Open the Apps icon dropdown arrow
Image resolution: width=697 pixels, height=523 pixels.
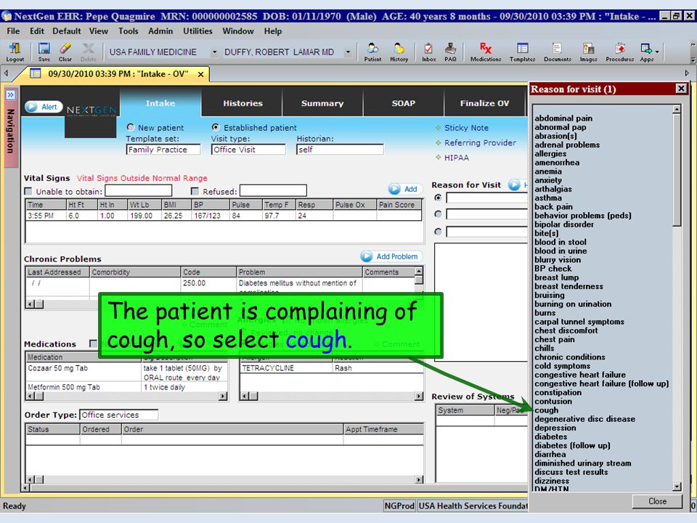click(657, 52)
